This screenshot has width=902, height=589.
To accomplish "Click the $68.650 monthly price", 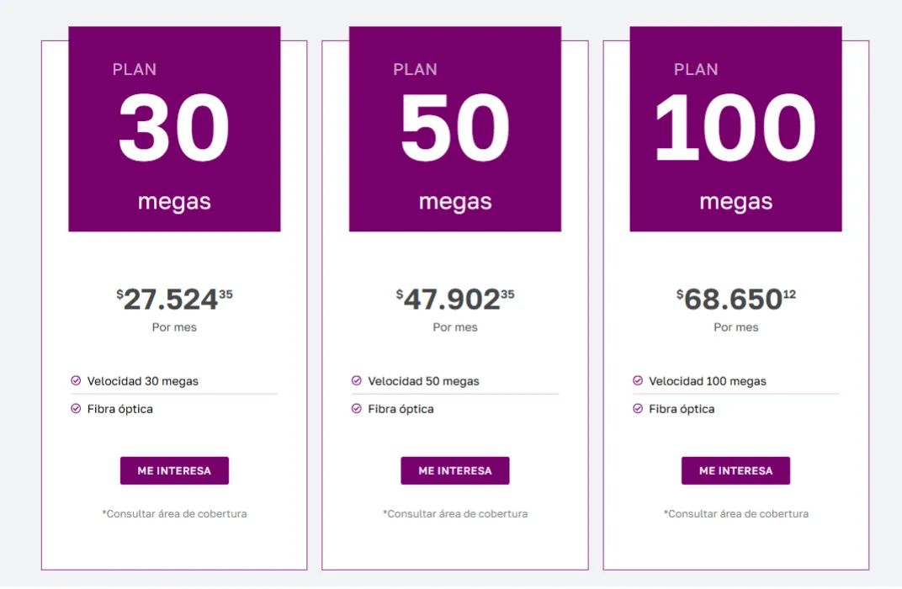I will 735,299.
